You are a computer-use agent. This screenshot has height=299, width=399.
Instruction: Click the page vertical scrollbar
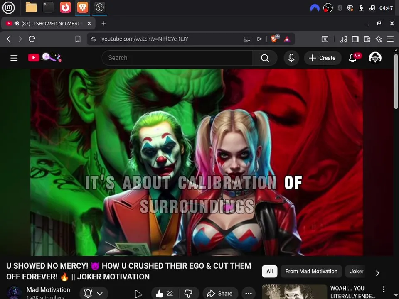[396, 81]
